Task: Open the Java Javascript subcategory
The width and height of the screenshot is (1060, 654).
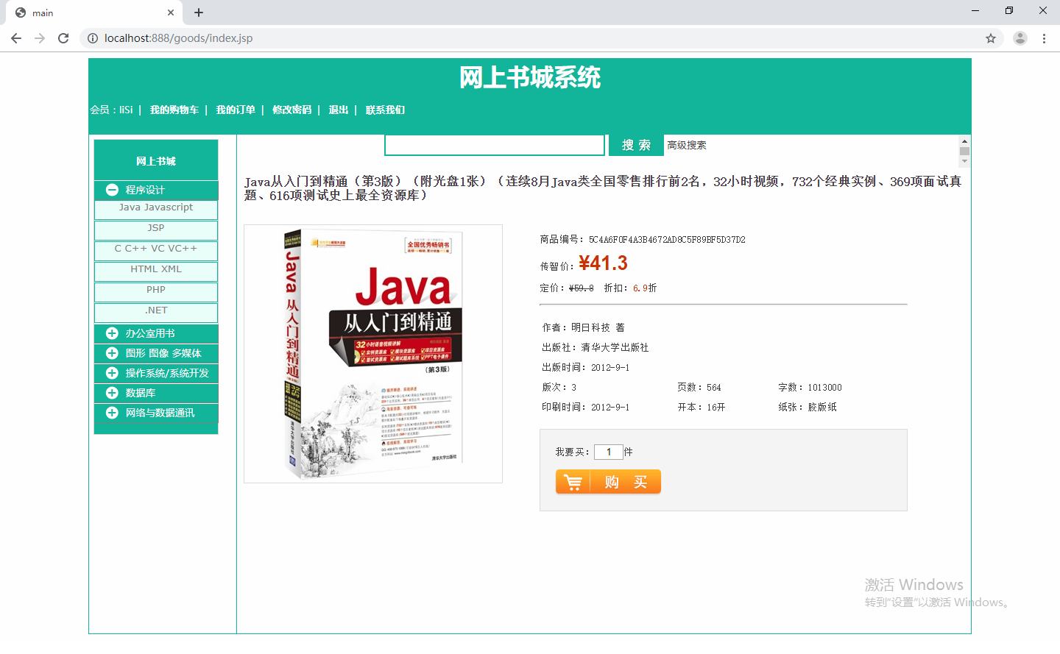Action: tap(156, 208)
